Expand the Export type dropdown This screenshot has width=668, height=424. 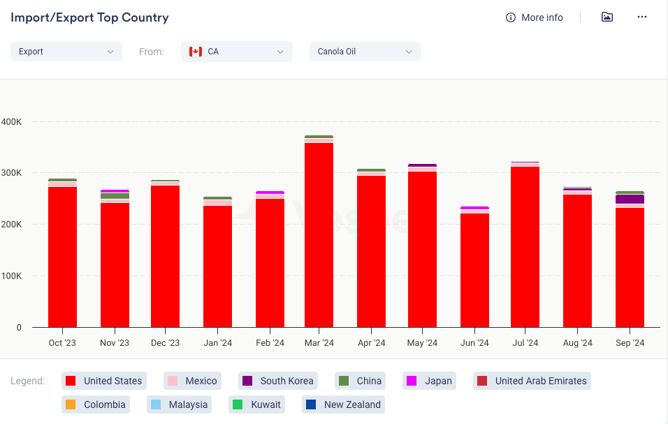click(x=66, y=52)
